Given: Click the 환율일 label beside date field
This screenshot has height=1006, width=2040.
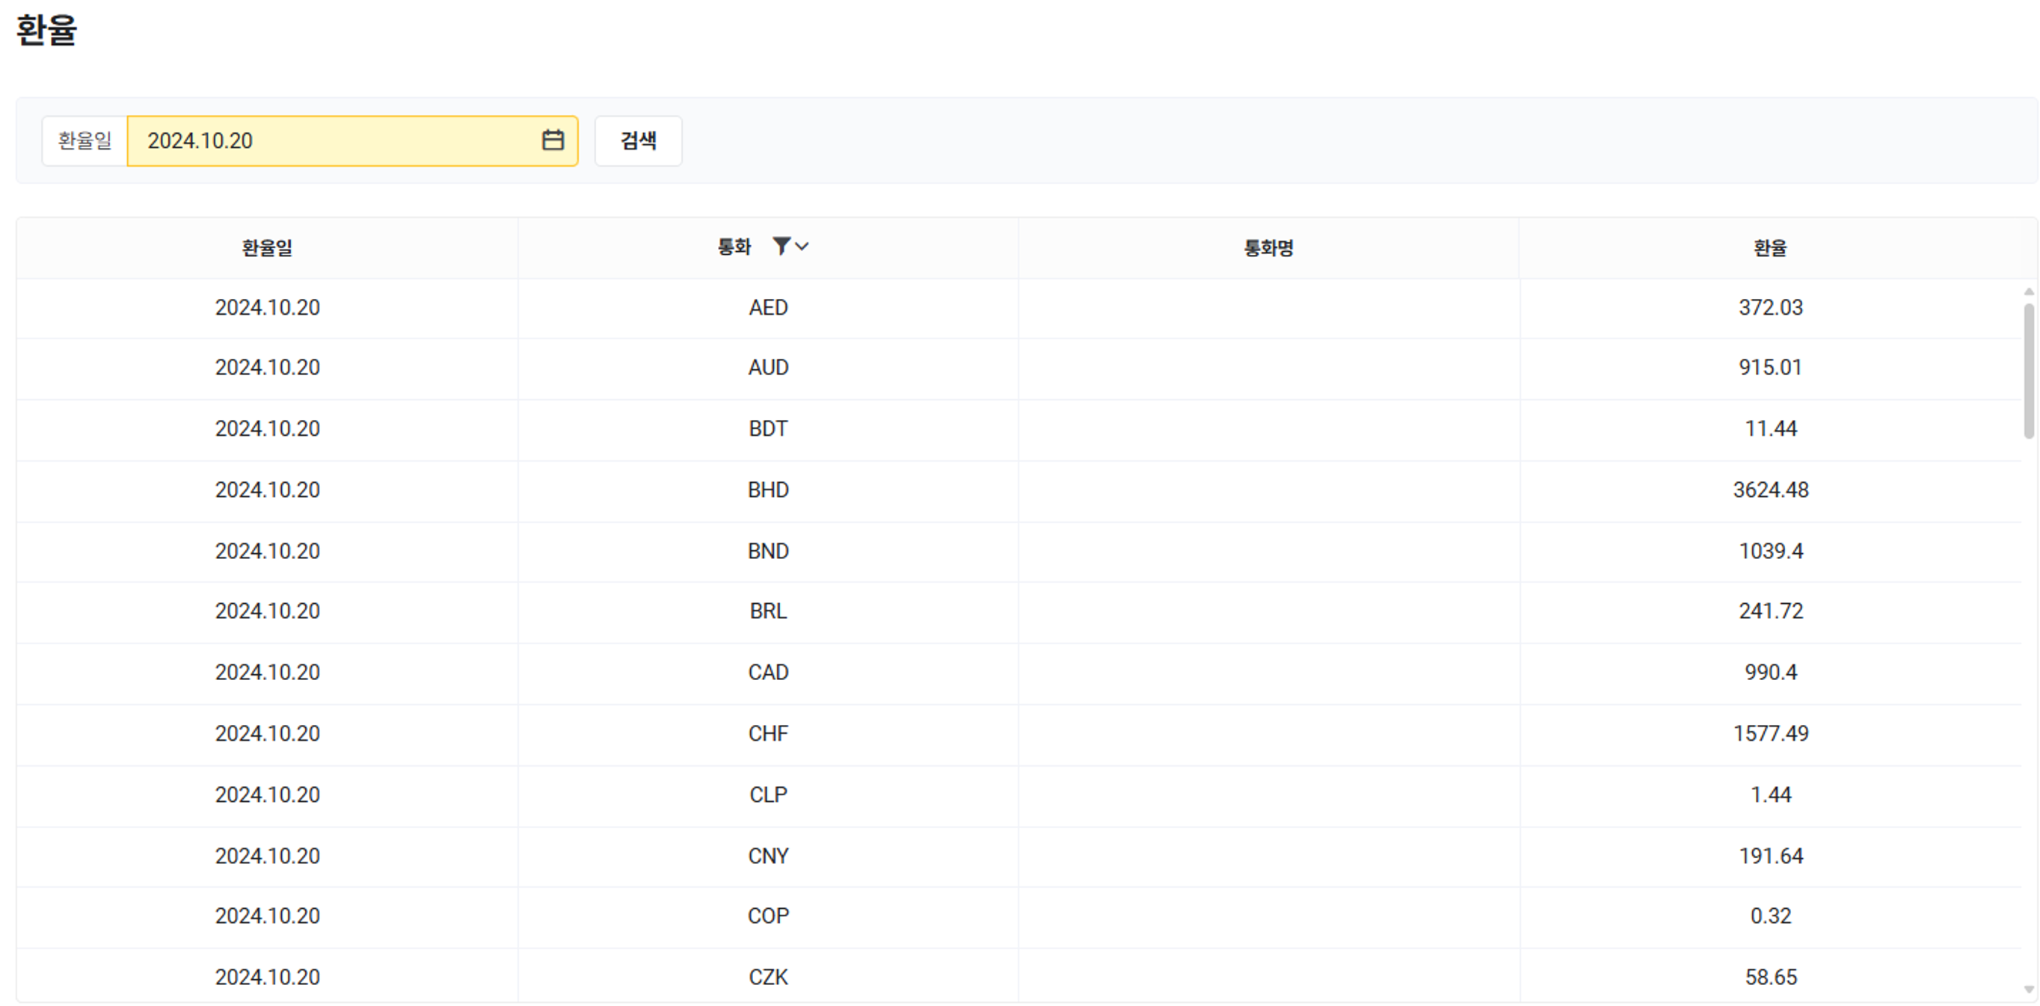Looking at the screenshot, I should (85, 140).
